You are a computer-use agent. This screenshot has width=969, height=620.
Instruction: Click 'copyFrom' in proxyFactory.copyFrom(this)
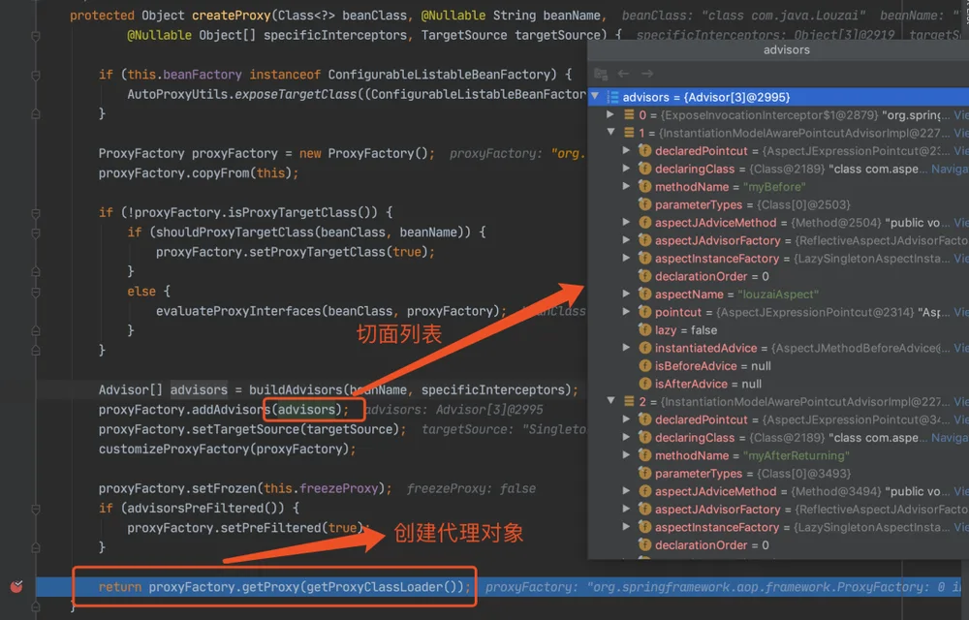pos(221,172)
